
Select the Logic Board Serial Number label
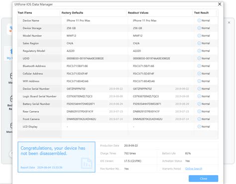pyautogui.click(x=39, y=96)
